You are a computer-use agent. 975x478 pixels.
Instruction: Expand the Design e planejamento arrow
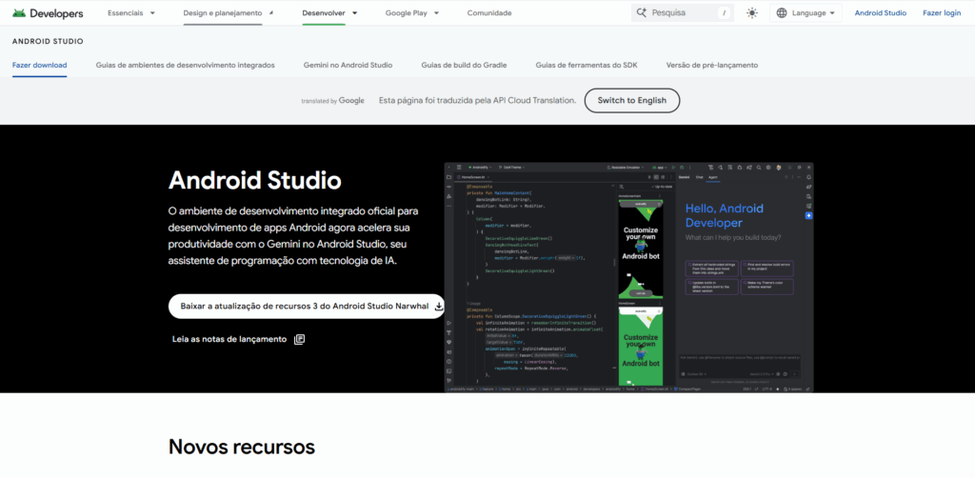point(270,12)
